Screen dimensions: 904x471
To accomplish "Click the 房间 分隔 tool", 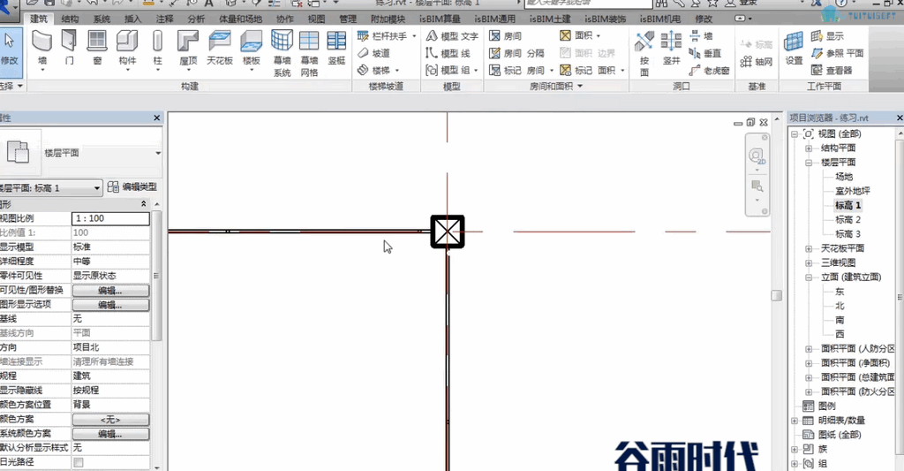I will coord(516,53).
